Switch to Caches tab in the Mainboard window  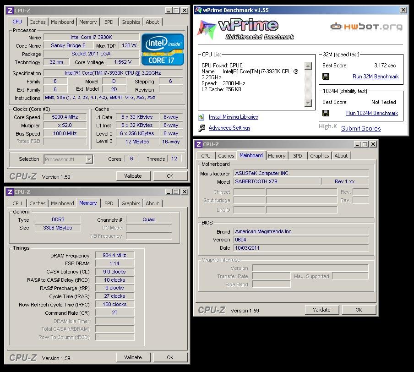226,156
